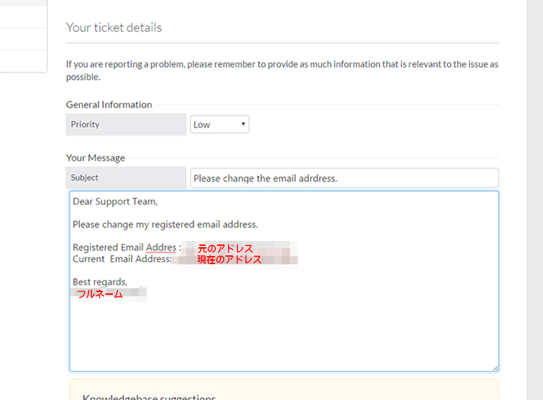
Task: Click the red フルネーム annotation
Action: [x=100, y=294]
